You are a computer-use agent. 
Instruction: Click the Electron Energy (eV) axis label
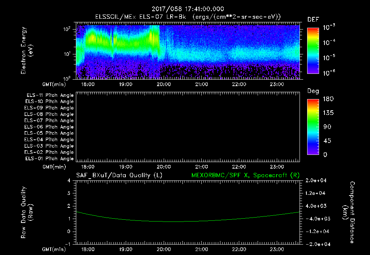coord(27,50)
